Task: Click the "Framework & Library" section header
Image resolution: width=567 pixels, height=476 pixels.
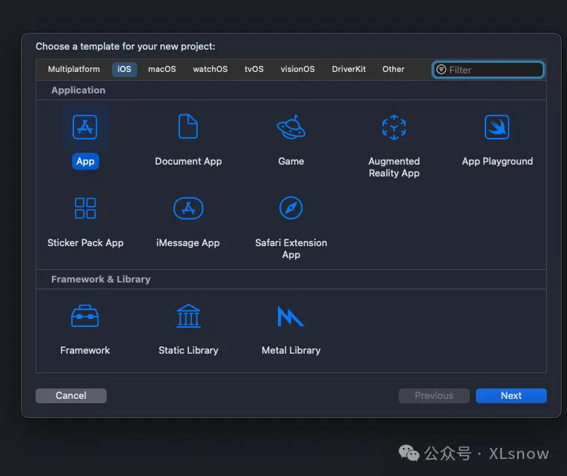Action: click(x=101, y=280)
